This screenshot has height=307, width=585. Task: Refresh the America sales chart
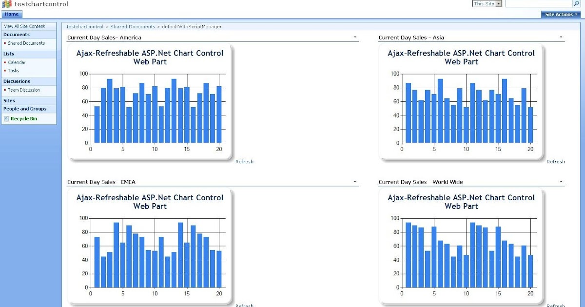pyautogui.click(x=245, y=161)
